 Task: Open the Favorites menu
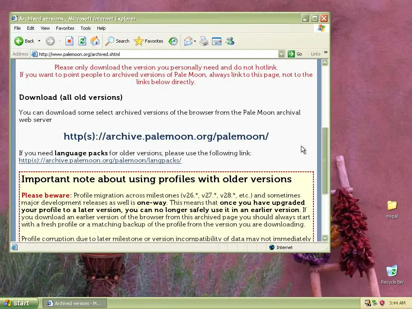(x=65, y=28)
